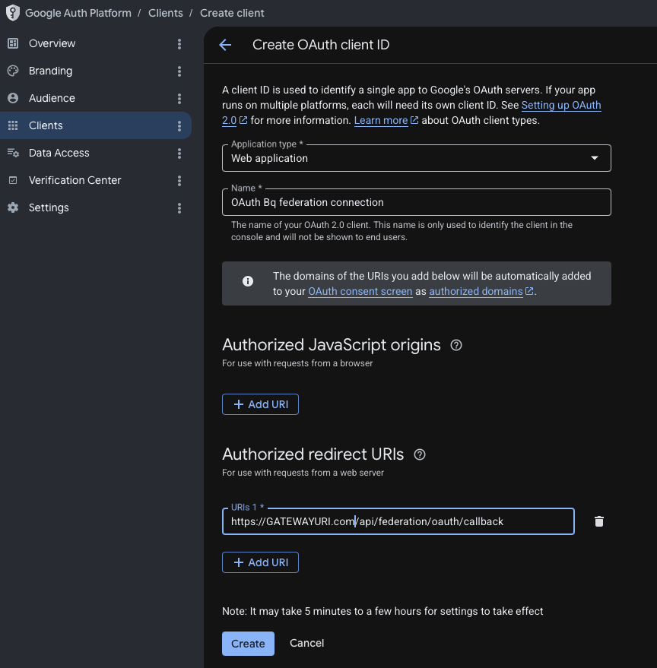Viewport: 657px width, 668px height.
Task: Click the Create OAuth client ID heading
Action: 321,45
